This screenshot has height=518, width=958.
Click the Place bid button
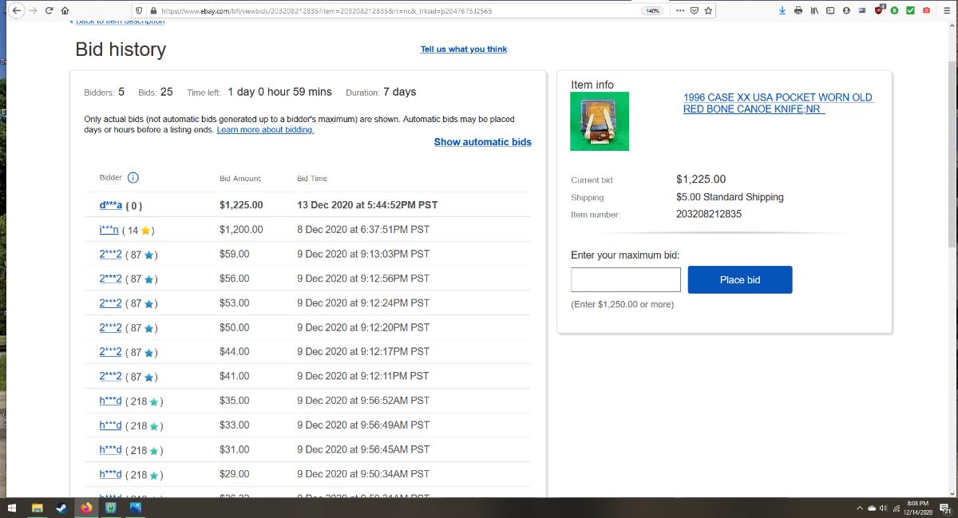740,279
